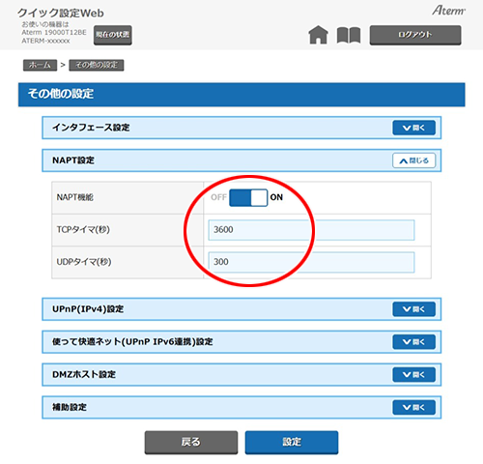Toggle the NAPT機能 switch

tap(248, 197)
